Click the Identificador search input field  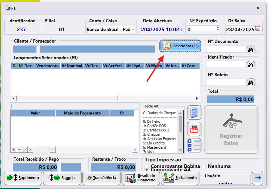tap(226, 64)
